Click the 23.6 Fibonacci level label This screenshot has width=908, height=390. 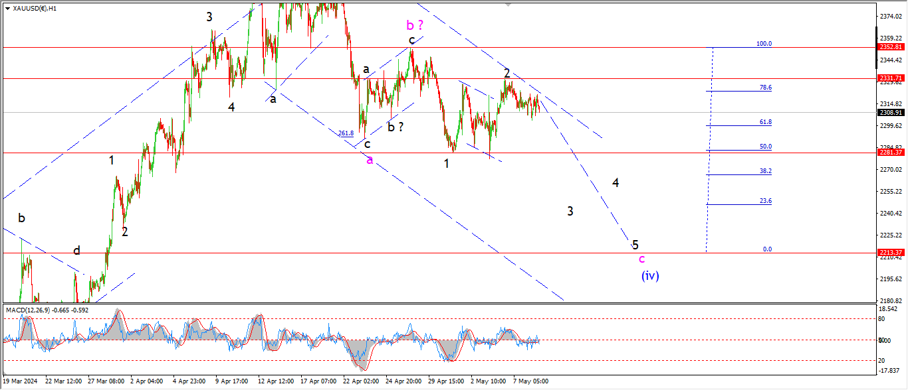765,201
